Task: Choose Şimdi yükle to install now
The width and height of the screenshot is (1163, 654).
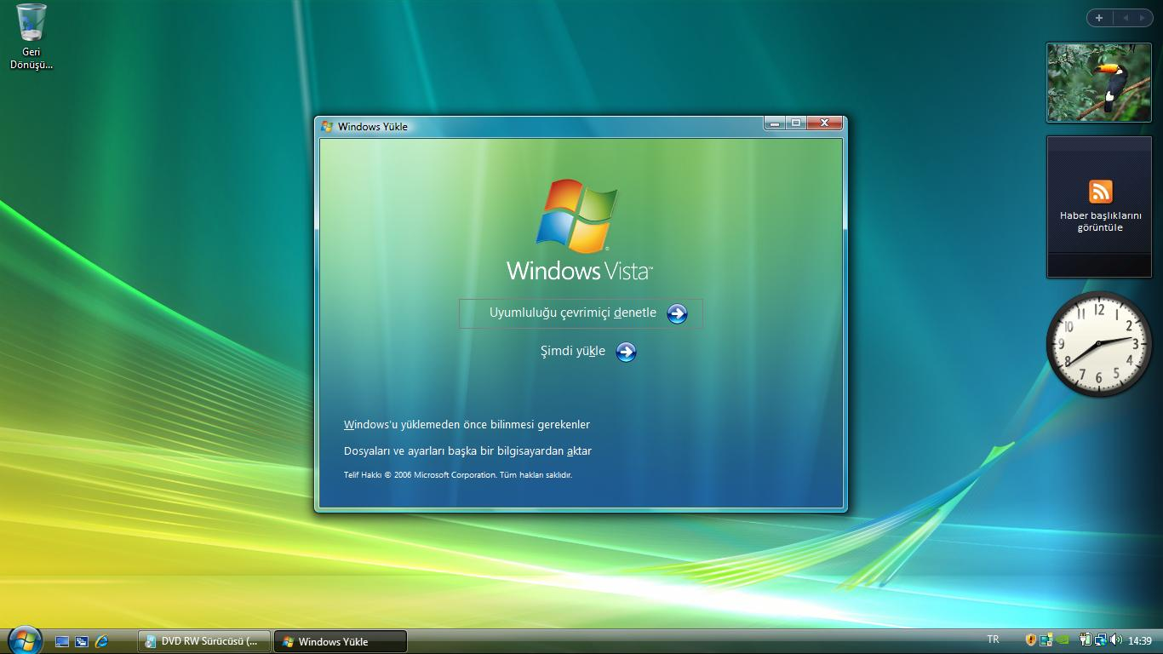Action: 573,351
